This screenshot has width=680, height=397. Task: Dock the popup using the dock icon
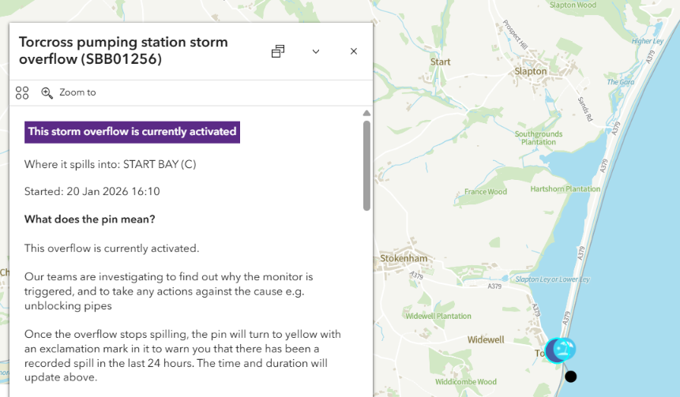[278, 51]
